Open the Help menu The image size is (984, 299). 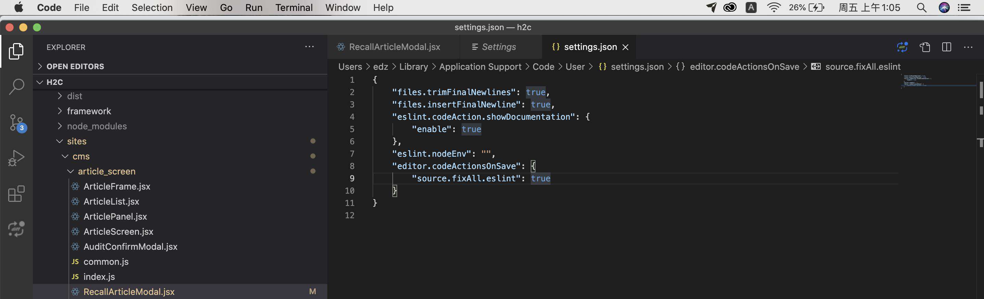(383, 7)
